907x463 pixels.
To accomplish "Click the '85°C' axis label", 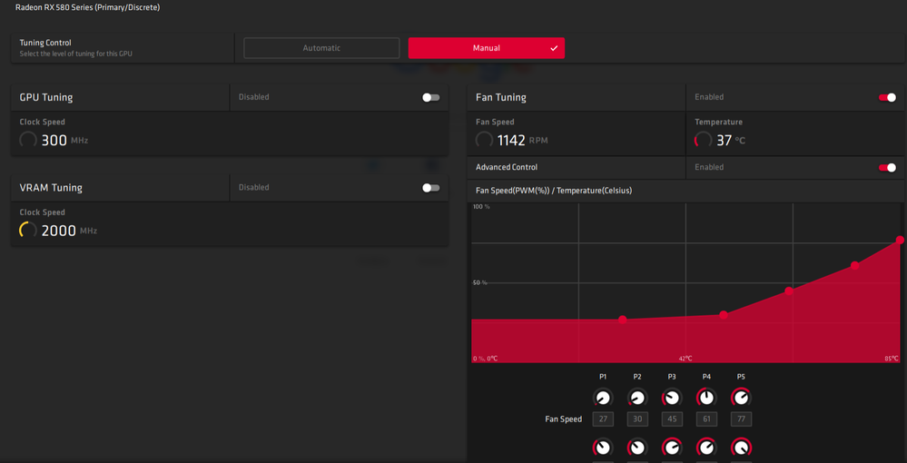I will click(892, 359).
